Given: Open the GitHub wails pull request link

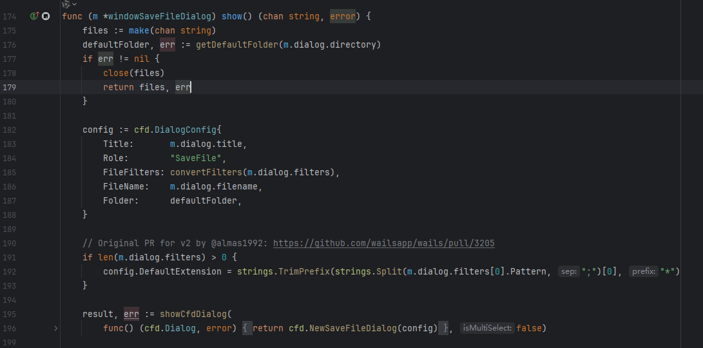Looking at the screenshot, I should pos(383,243).
